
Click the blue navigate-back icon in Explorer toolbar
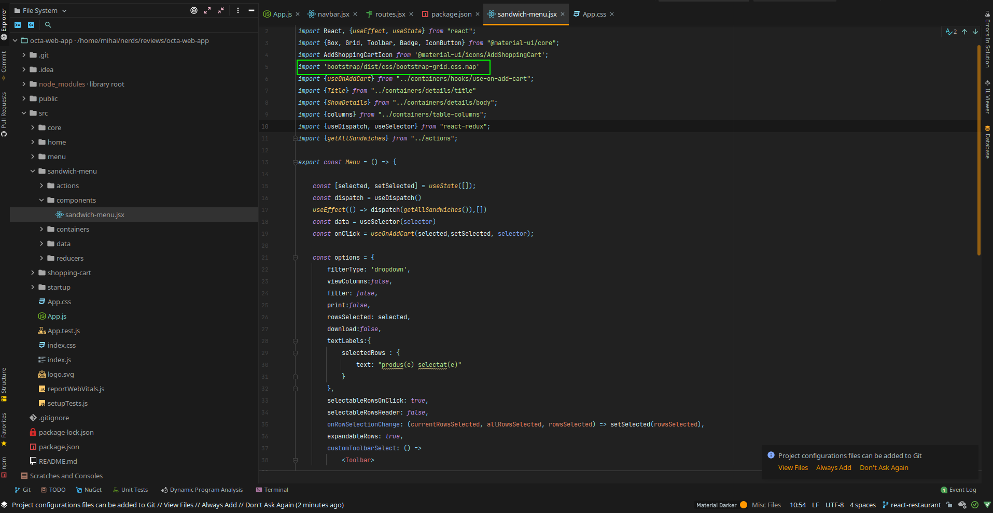point(31,25)
